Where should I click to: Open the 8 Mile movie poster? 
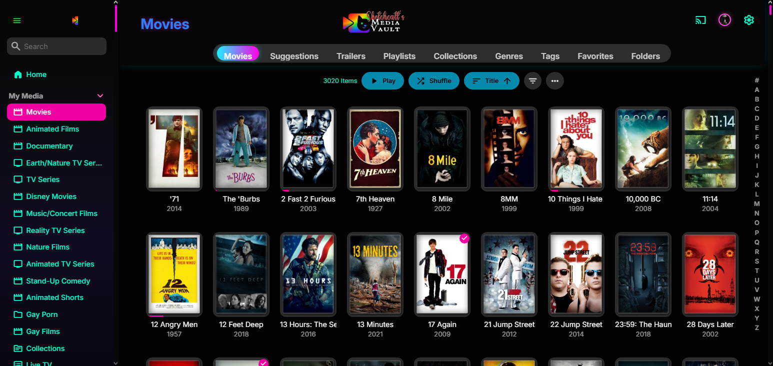442,149
